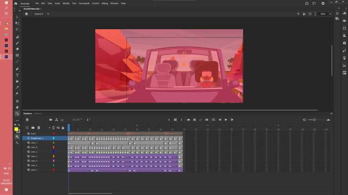This screenshot has height=195, width=348.
Task: Toggle show/hide all layers eye icon
Action: 58,128
